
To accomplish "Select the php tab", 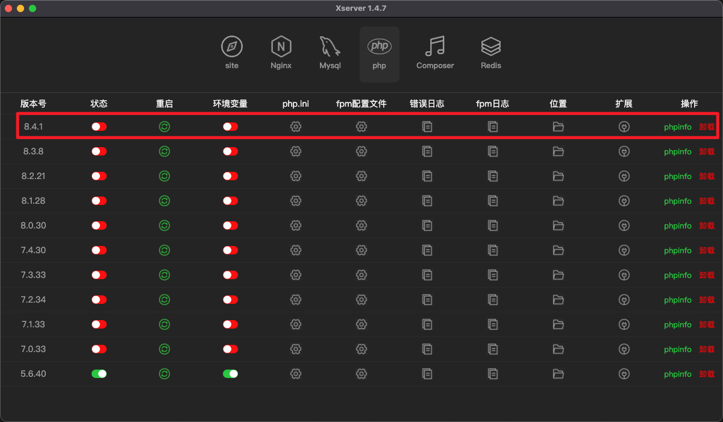I will pyautogui.click(x=379, y=54).
